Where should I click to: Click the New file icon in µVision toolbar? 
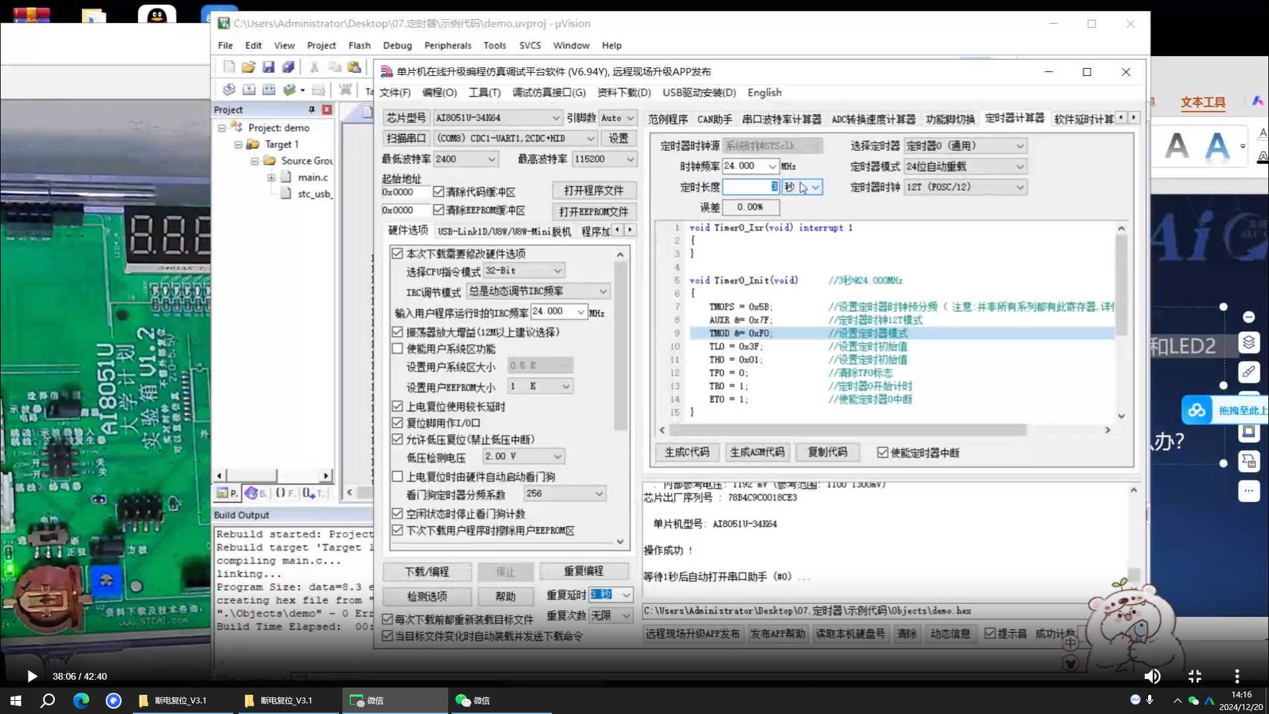[229, 67]
